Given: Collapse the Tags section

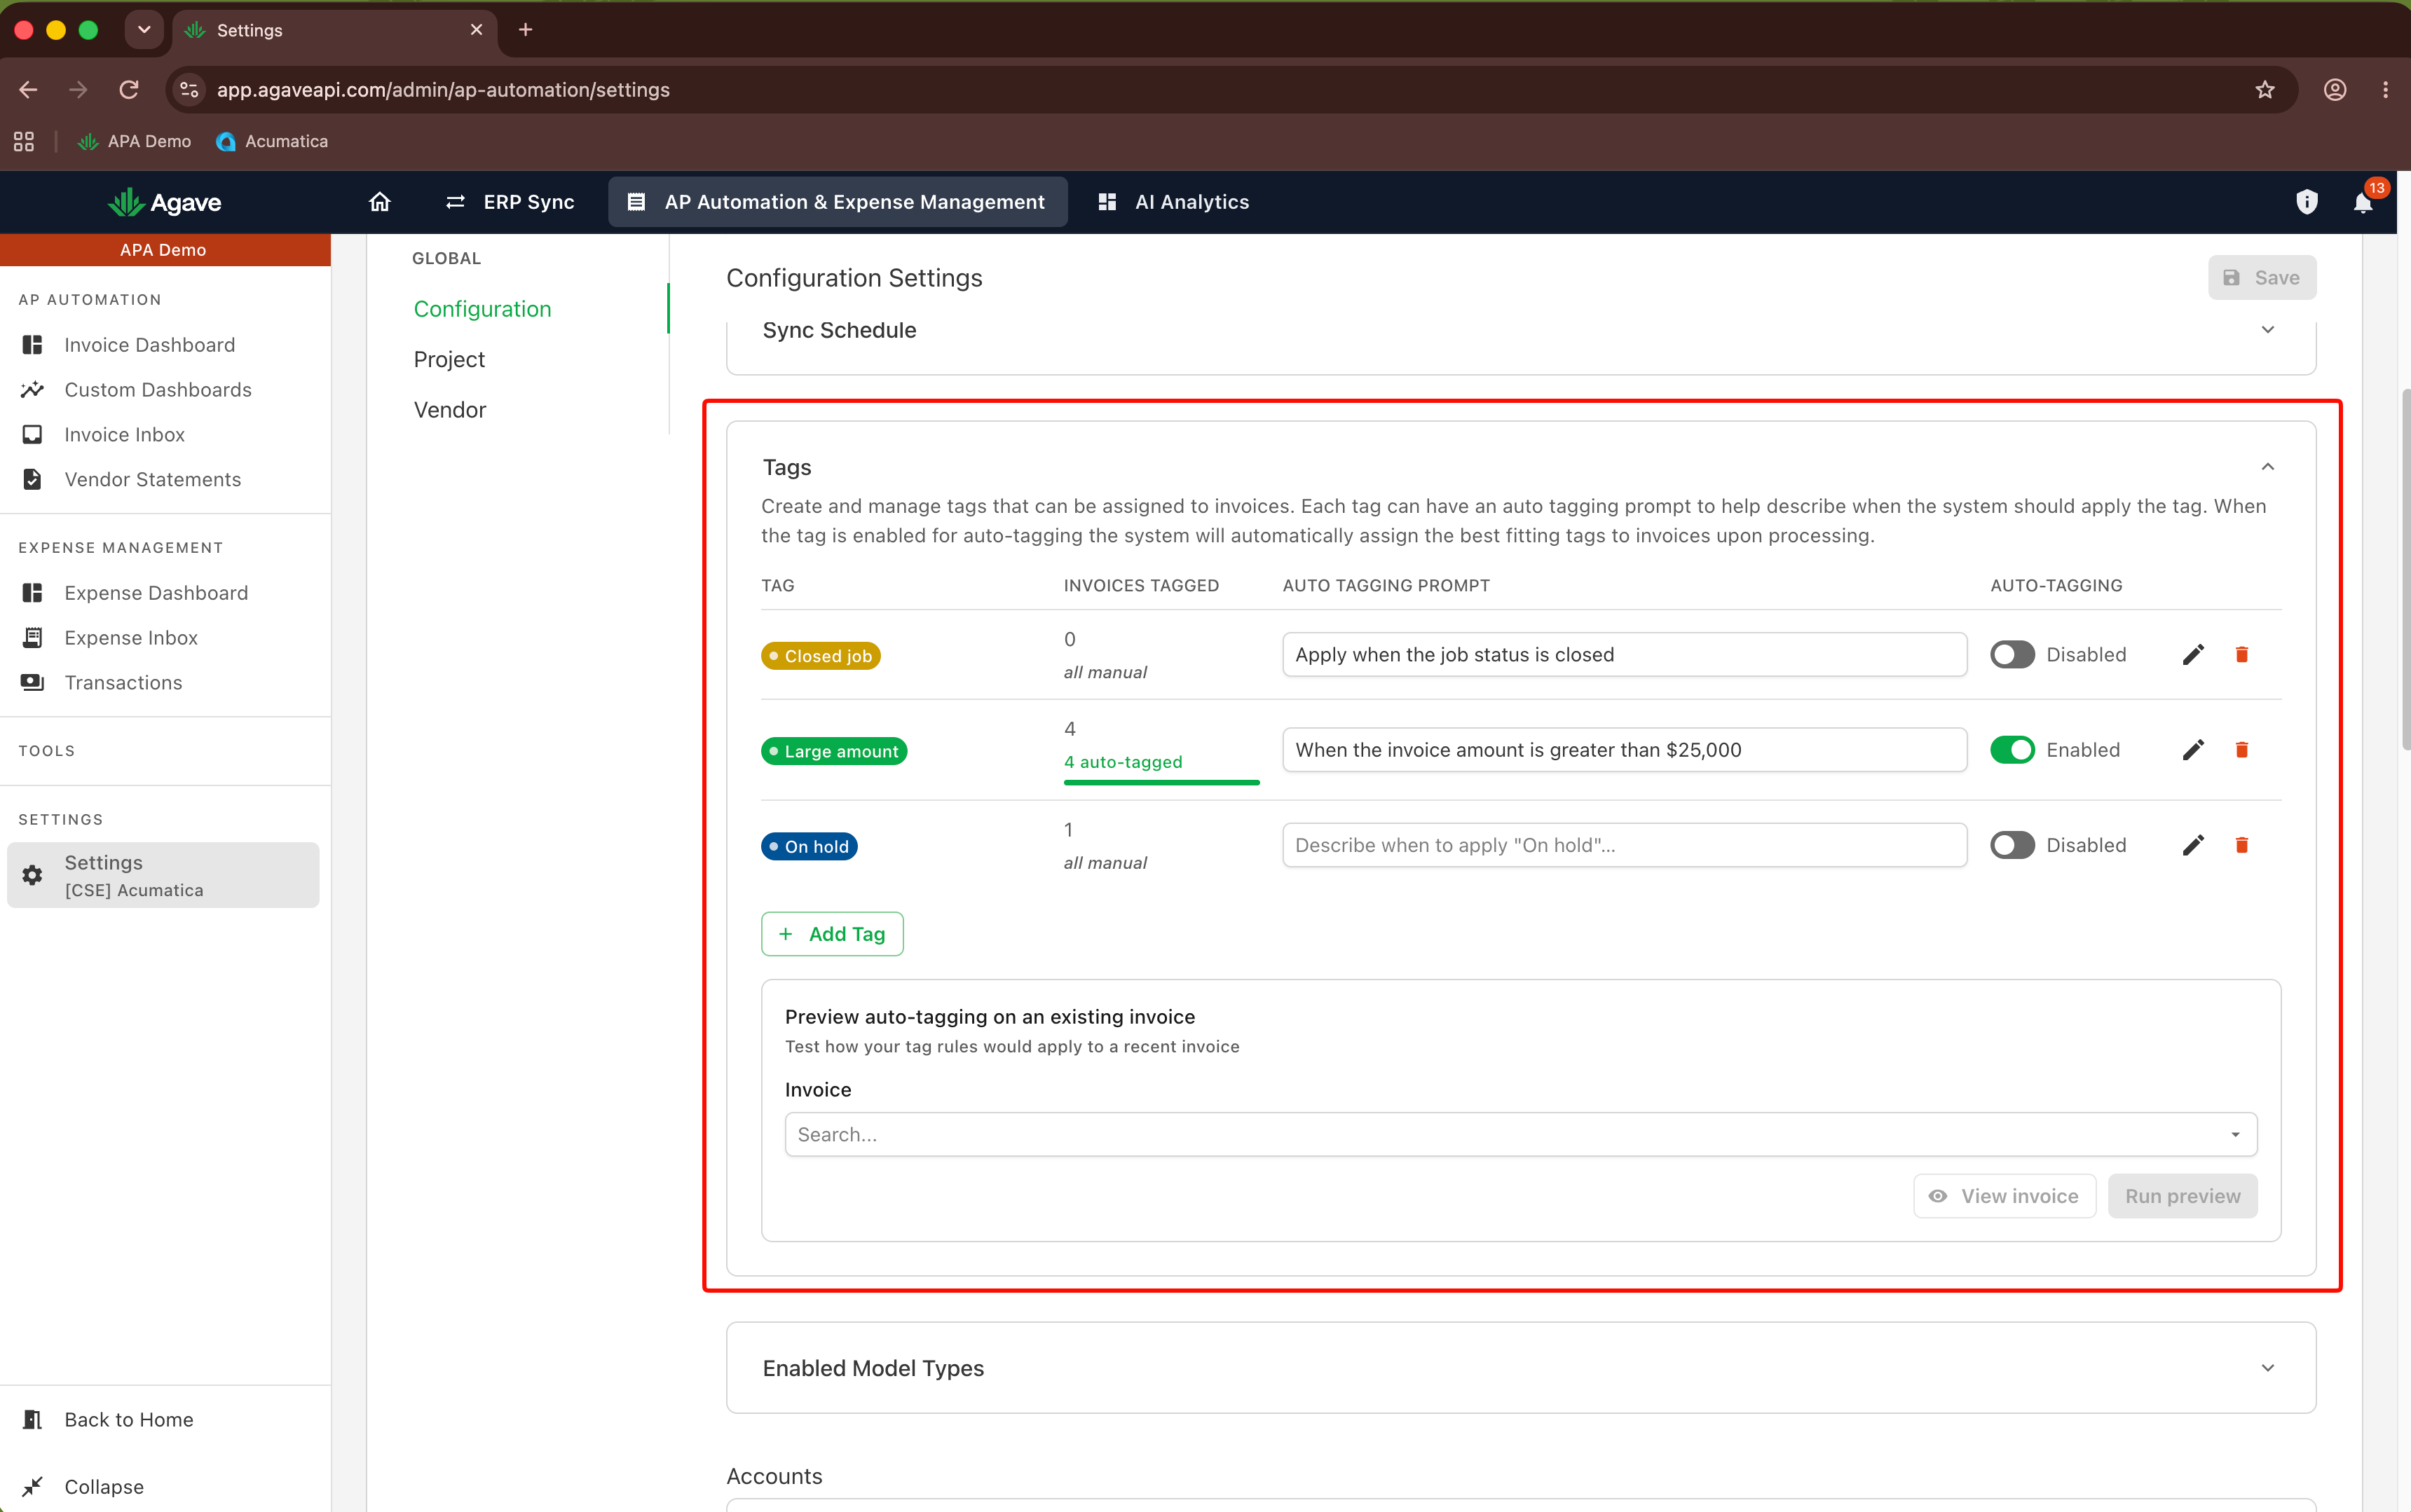Looking at the screenshot, I should (x=2268, y=467).
